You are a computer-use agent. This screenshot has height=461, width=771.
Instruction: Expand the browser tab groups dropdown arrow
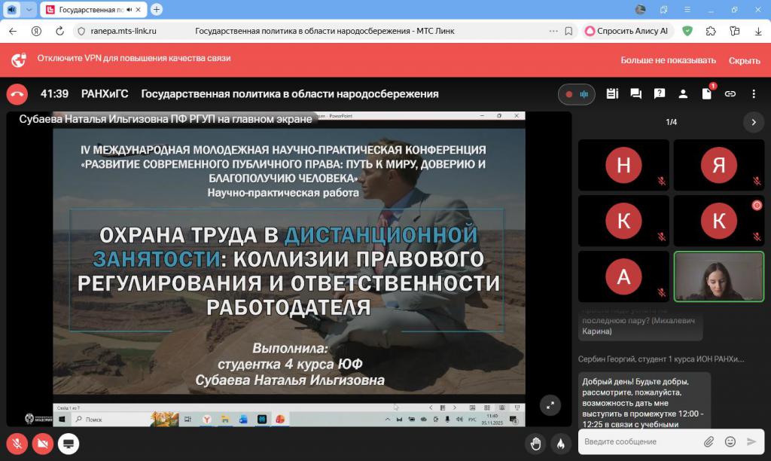pyautogui.click(x=29, y=10)
